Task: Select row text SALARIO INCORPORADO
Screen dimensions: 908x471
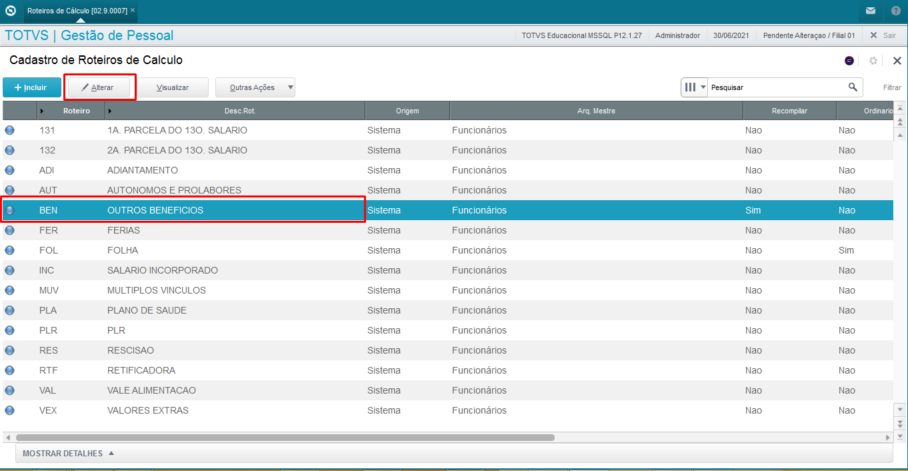Action: click(x=163, y=270)
